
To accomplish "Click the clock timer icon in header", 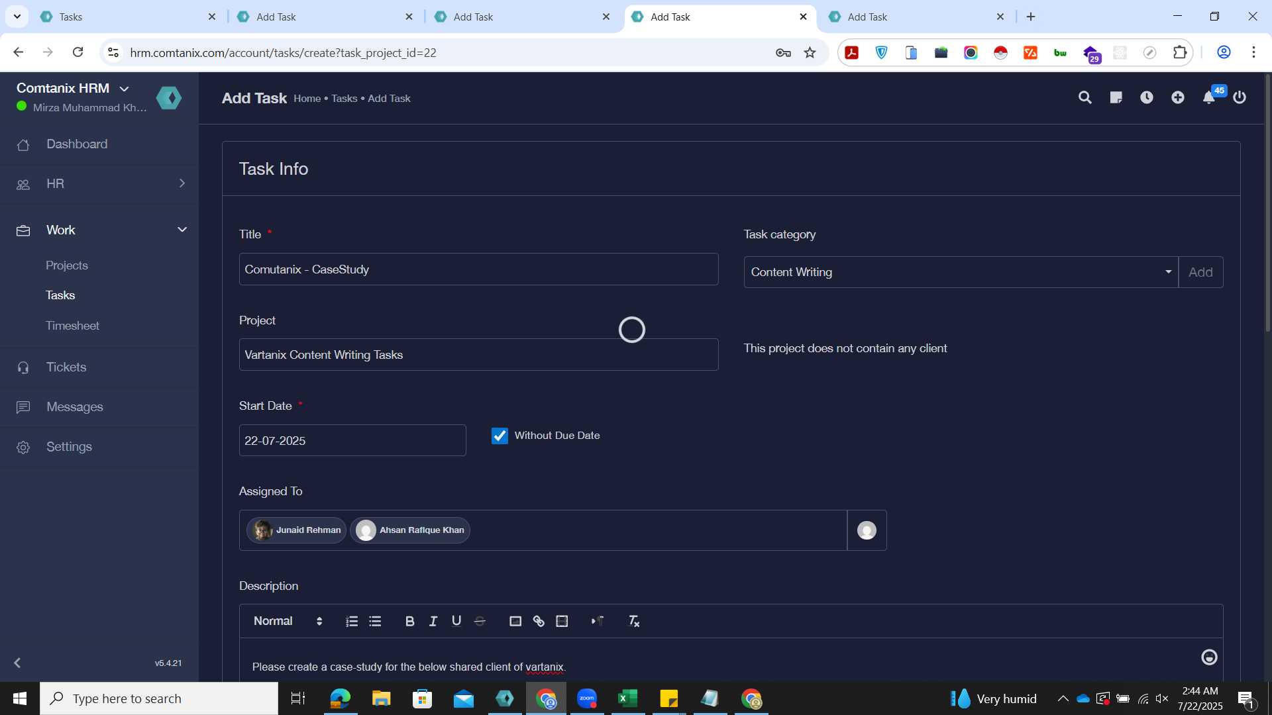I will click(x=1147, y=98).
